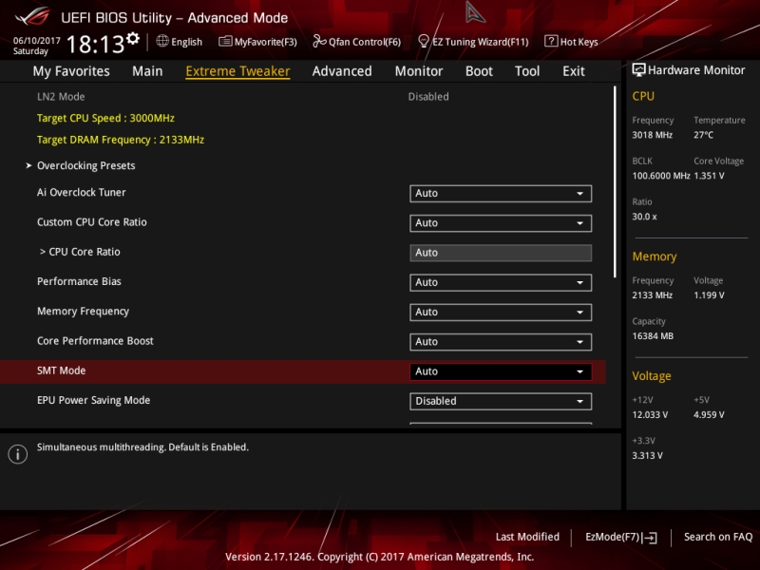Screen dimensions: 760x570
Task: Click memory voltage value 1.199 V
Action: click(709, 295)
